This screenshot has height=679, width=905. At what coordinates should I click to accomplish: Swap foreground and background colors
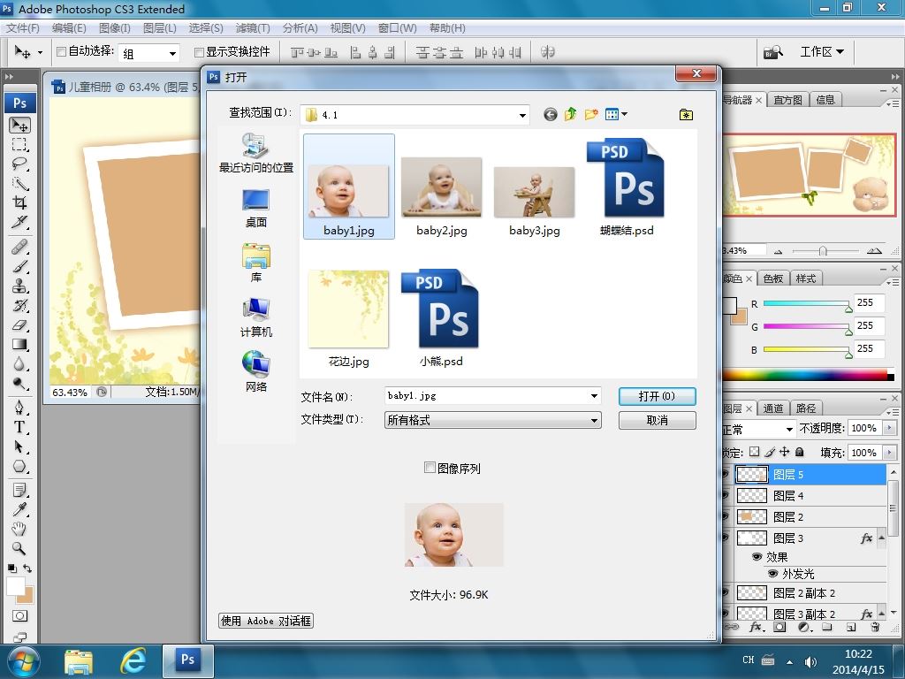coord(27,568)
